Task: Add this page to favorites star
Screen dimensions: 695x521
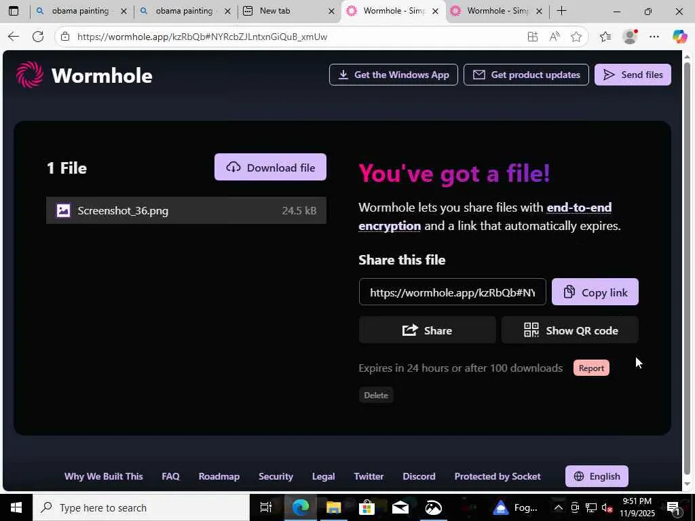Action: (576, 37)
